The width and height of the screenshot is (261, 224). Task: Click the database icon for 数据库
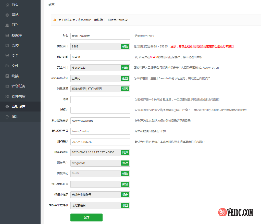tap(7, 35)
